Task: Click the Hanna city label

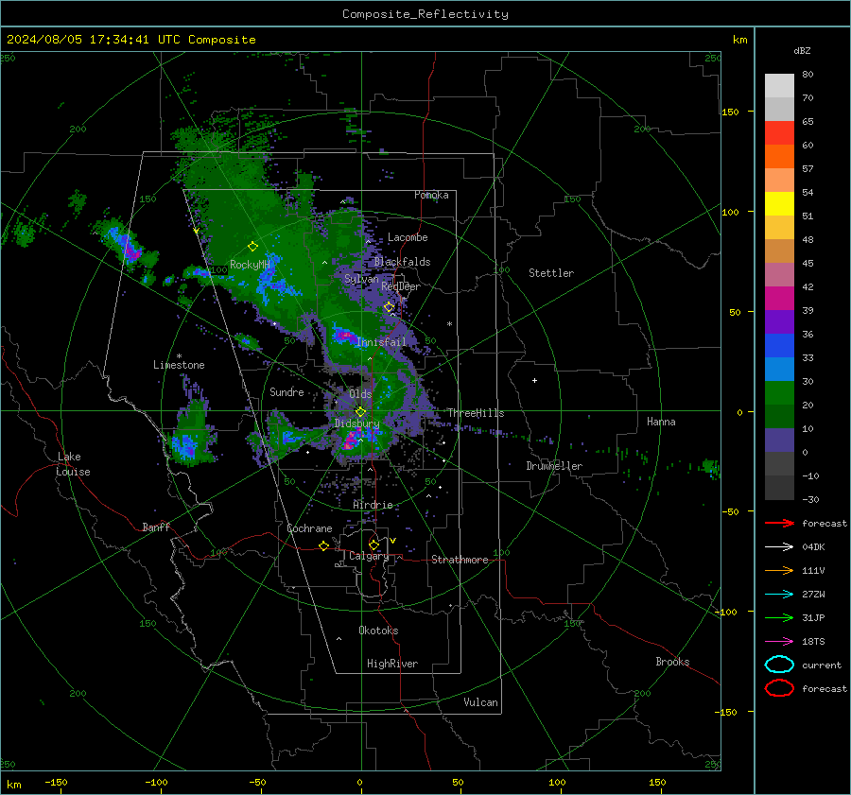Action: tap(661, 422)
